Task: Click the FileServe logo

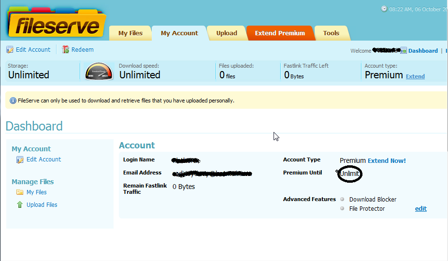Action: click(x=57, y=23)
